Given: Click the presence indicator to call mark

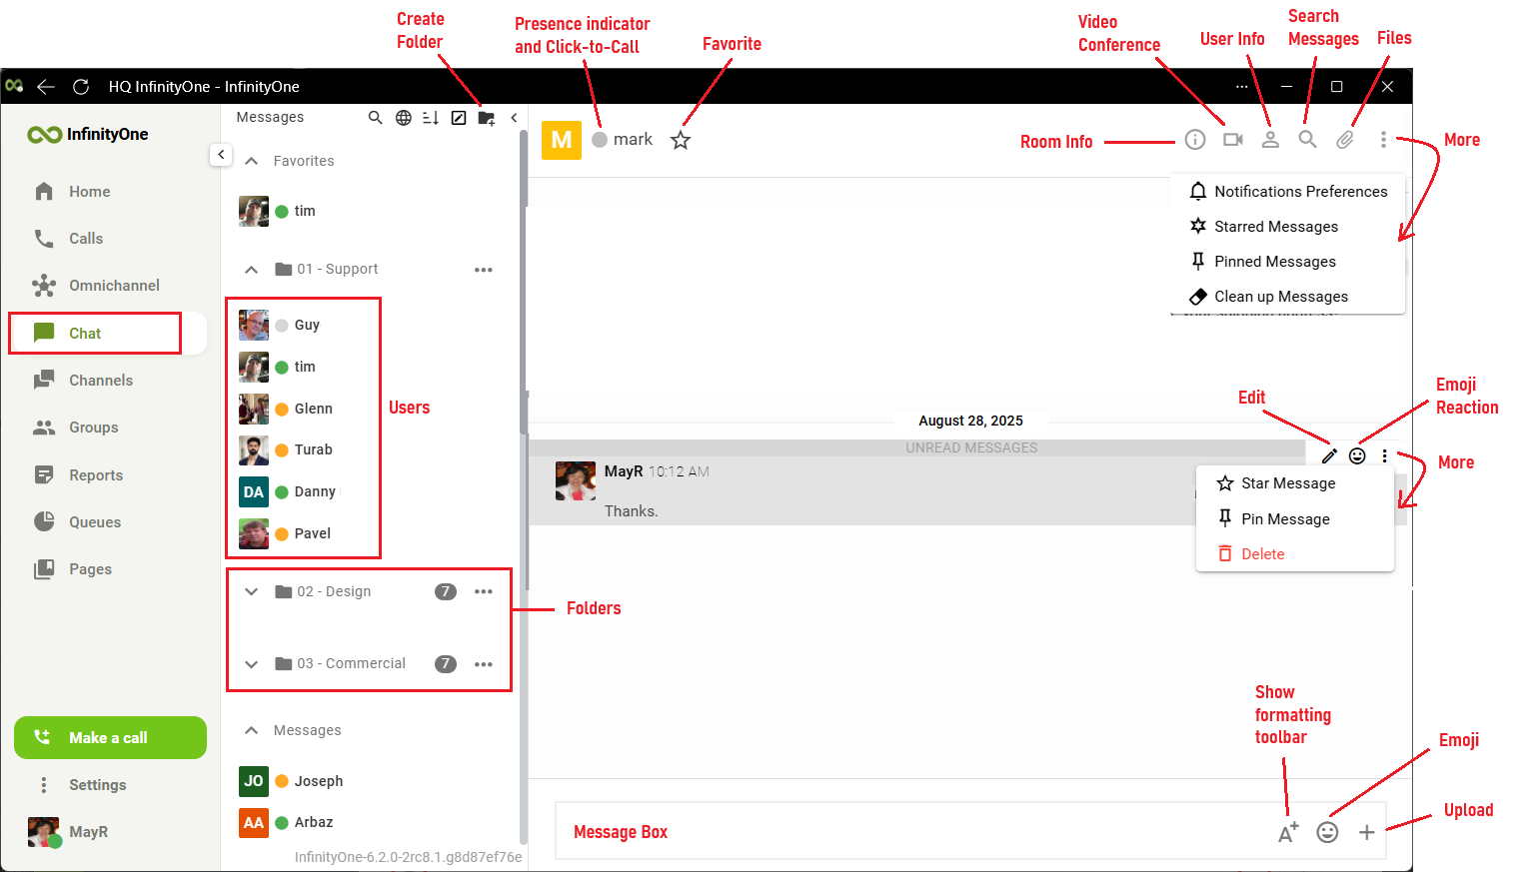Looking at the screenshot, I should point(600,140).
